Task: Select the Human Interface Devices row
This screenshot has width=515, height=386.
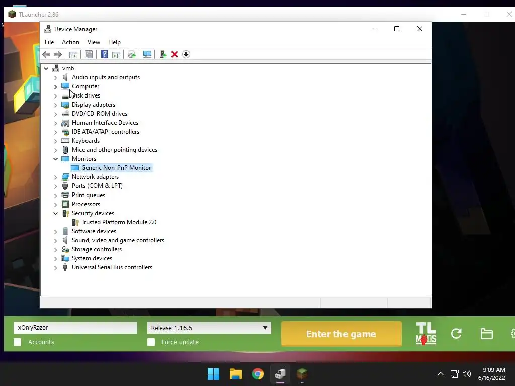Action: pyautogui.click(x=105, y=123)
